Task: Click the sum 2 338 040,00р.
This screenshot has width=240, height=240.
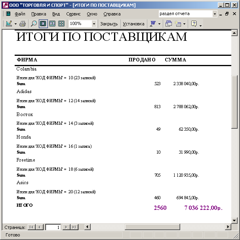Action: (186, 84)
